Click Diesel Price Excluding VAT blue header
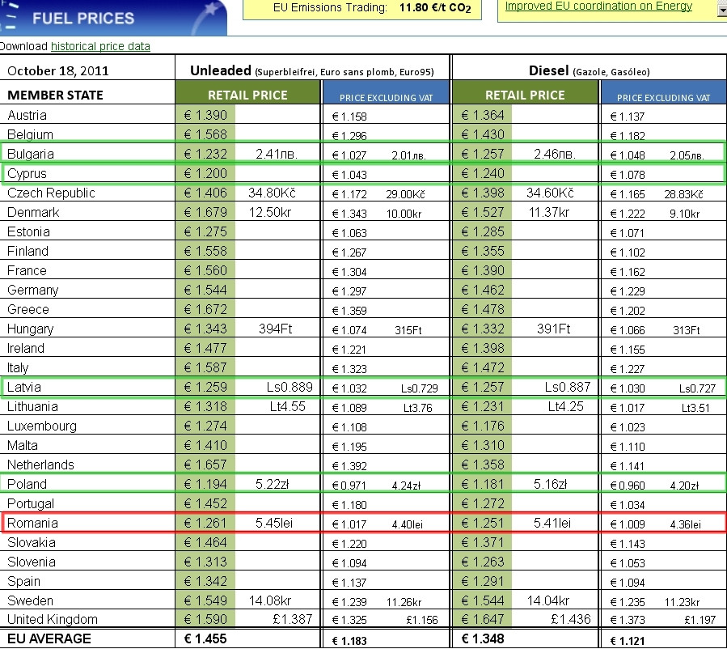727x649 pixels. point(663,97)
